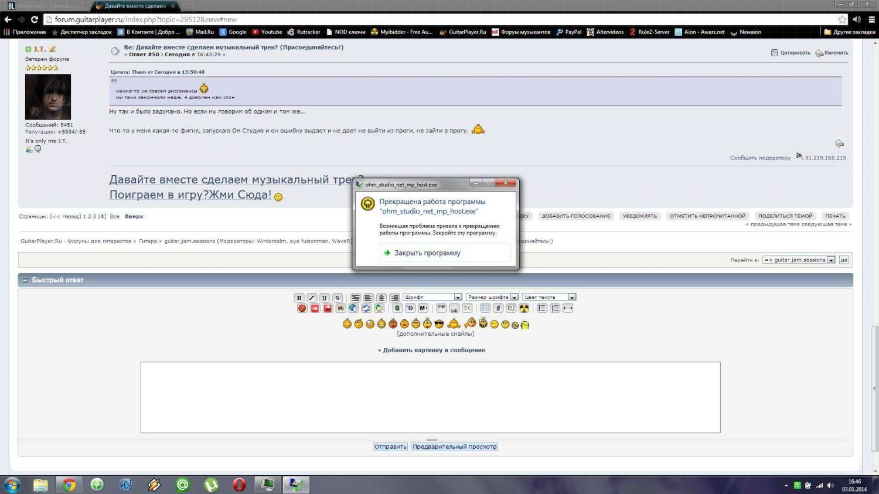Screen dimensions: 879x494
Task: Open the volume control in system tray
Action: tap(830, 485)
